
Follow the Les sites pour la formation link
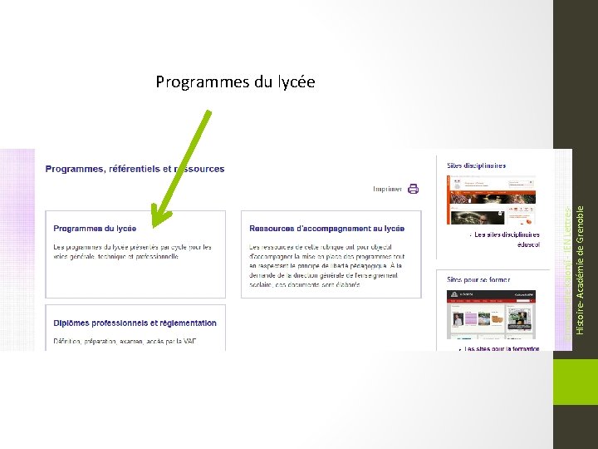pyautogui.click(x=499, y=348)
